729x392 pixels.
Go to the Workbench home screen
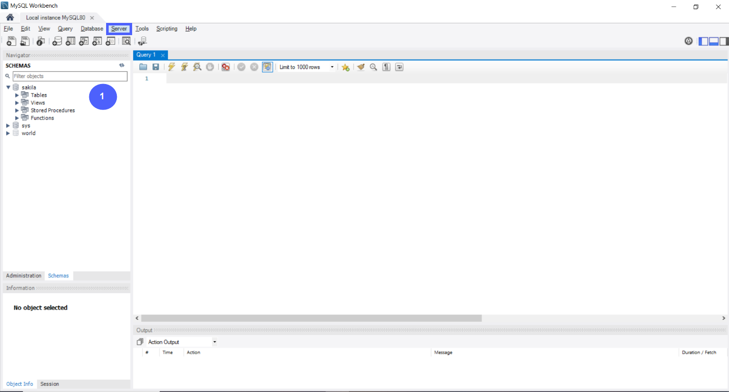coord(10,17)
